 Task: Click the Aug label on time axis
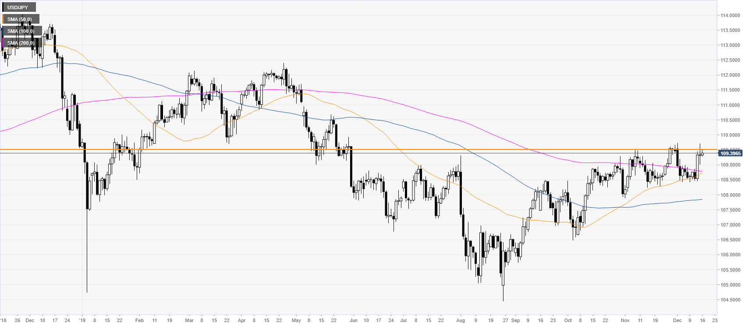[460, 320]
